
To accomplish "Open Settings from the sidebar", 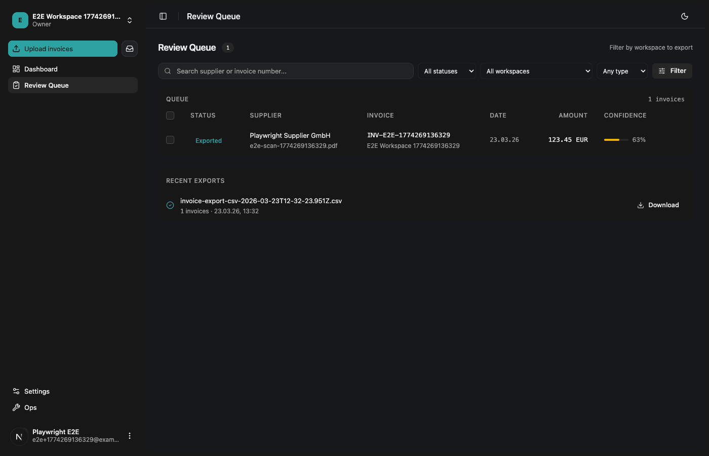I will (x=37, y=391).
